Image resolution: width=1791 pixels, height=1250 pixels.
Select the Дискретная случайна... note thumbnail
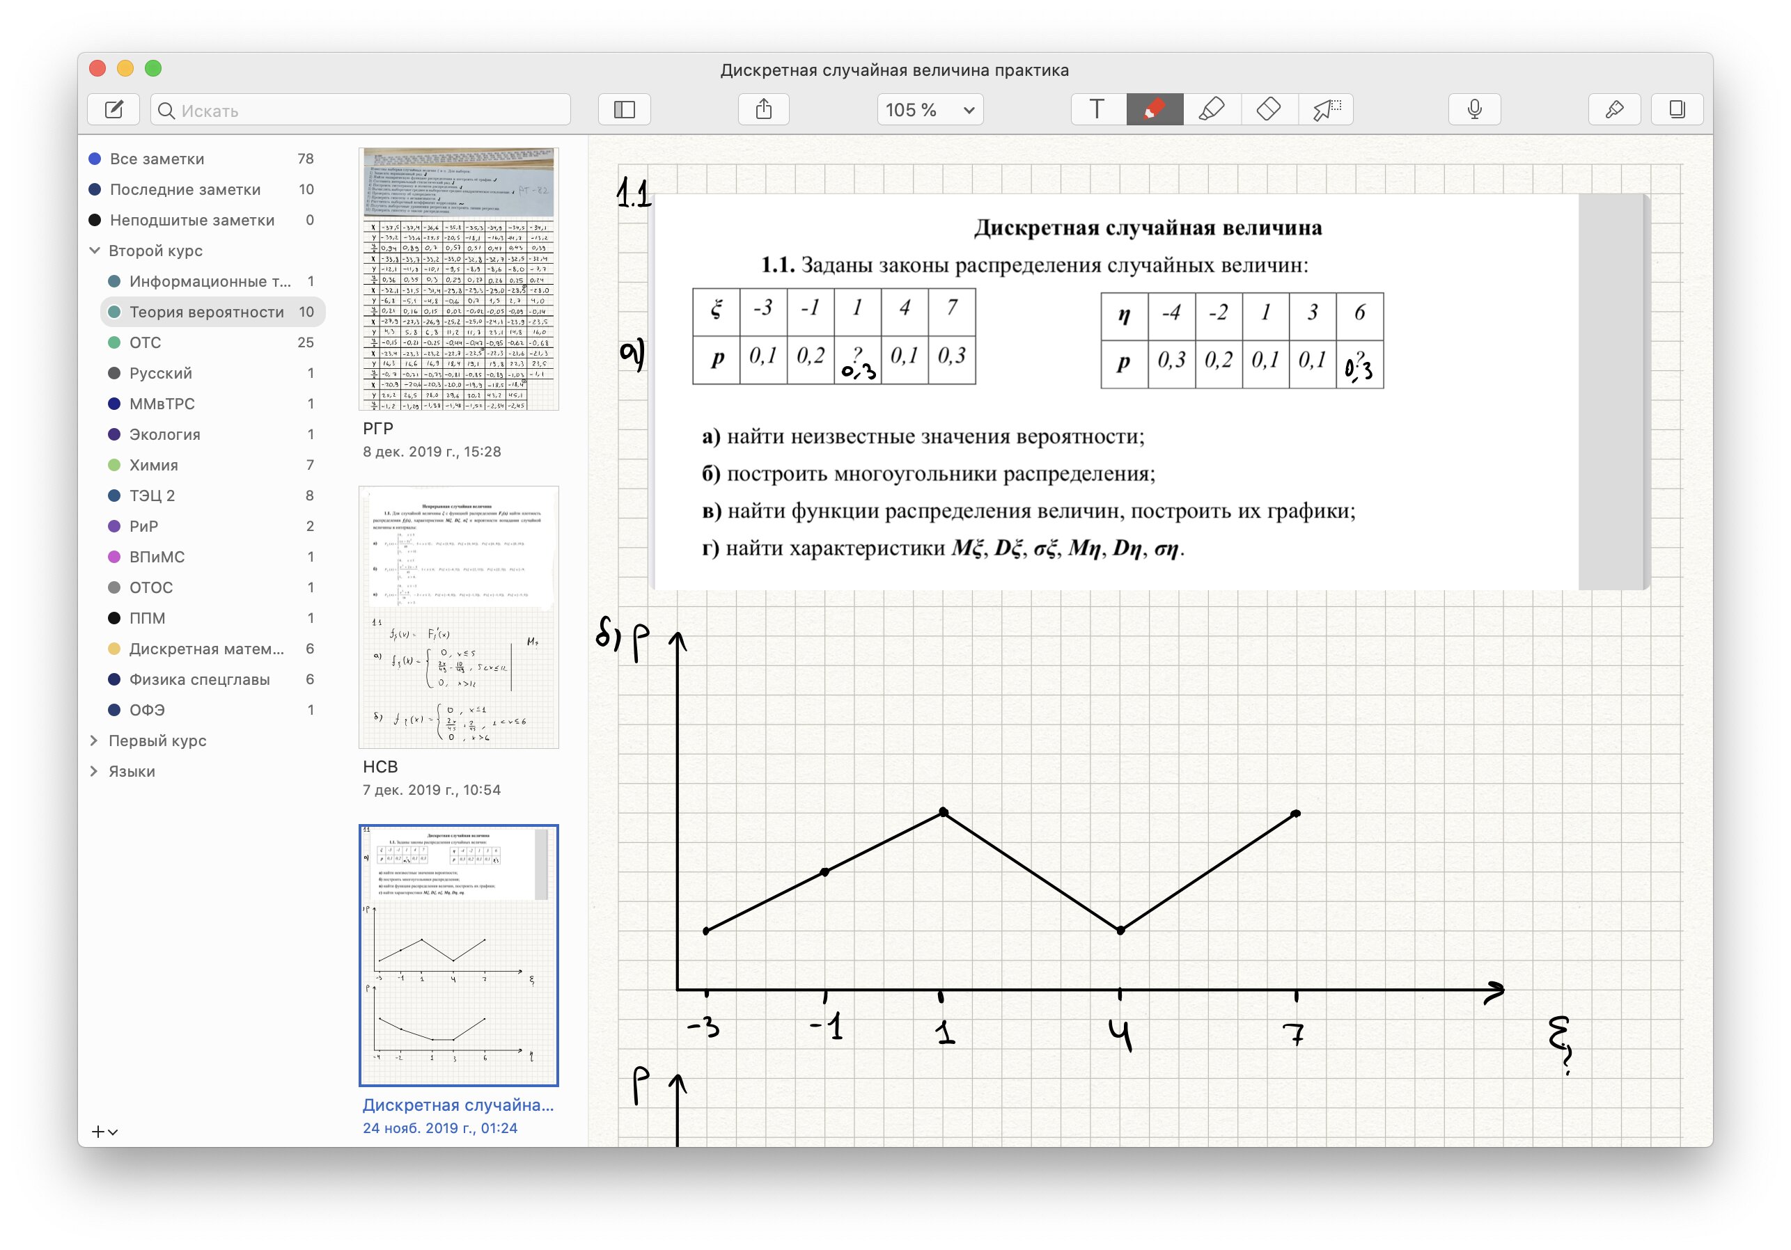click(x=459, y=955)
